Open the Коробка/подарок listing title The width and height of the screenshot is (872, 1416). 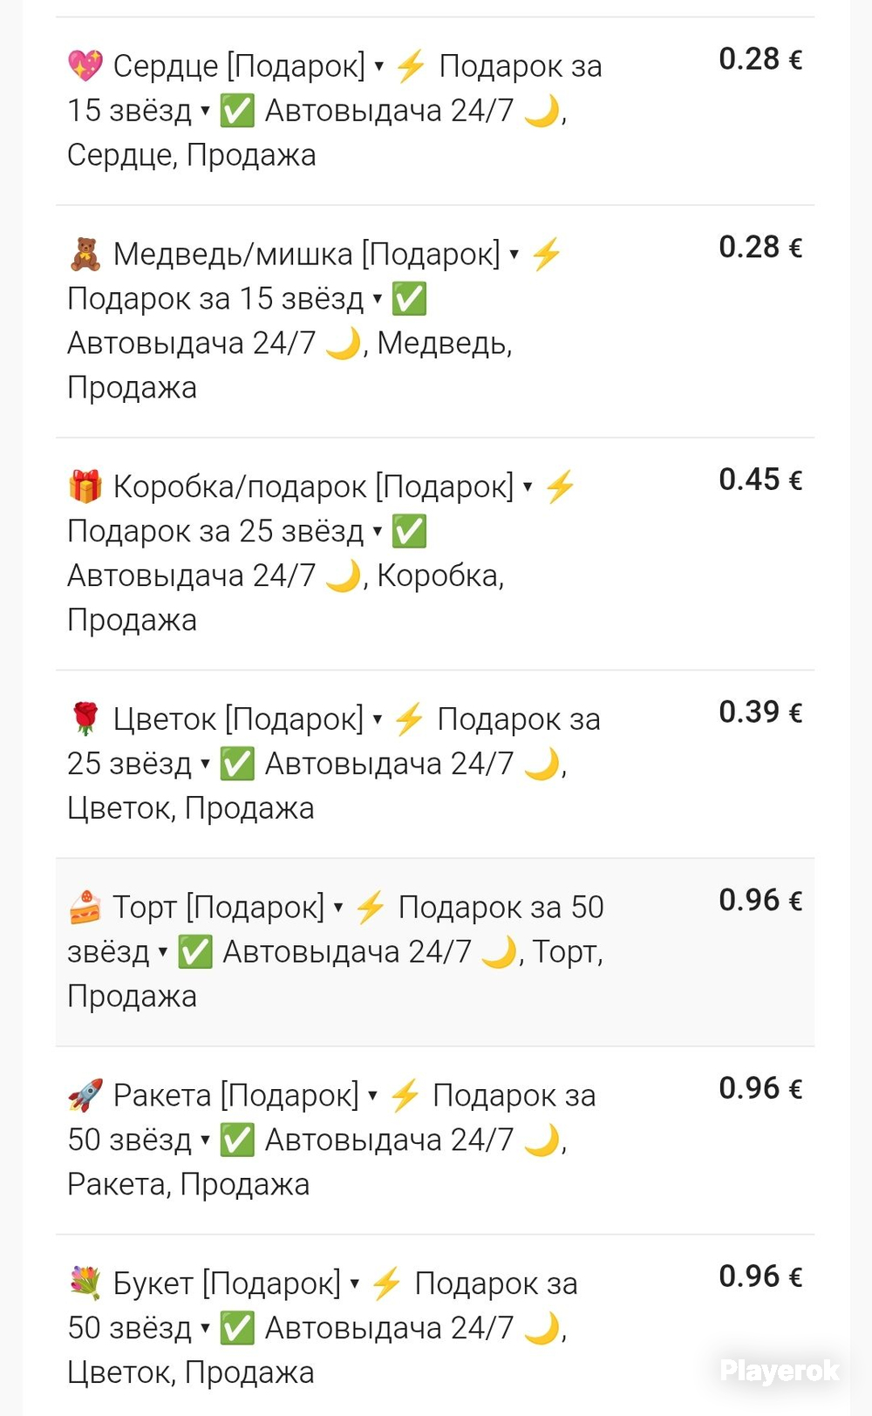tap(312, 487)
